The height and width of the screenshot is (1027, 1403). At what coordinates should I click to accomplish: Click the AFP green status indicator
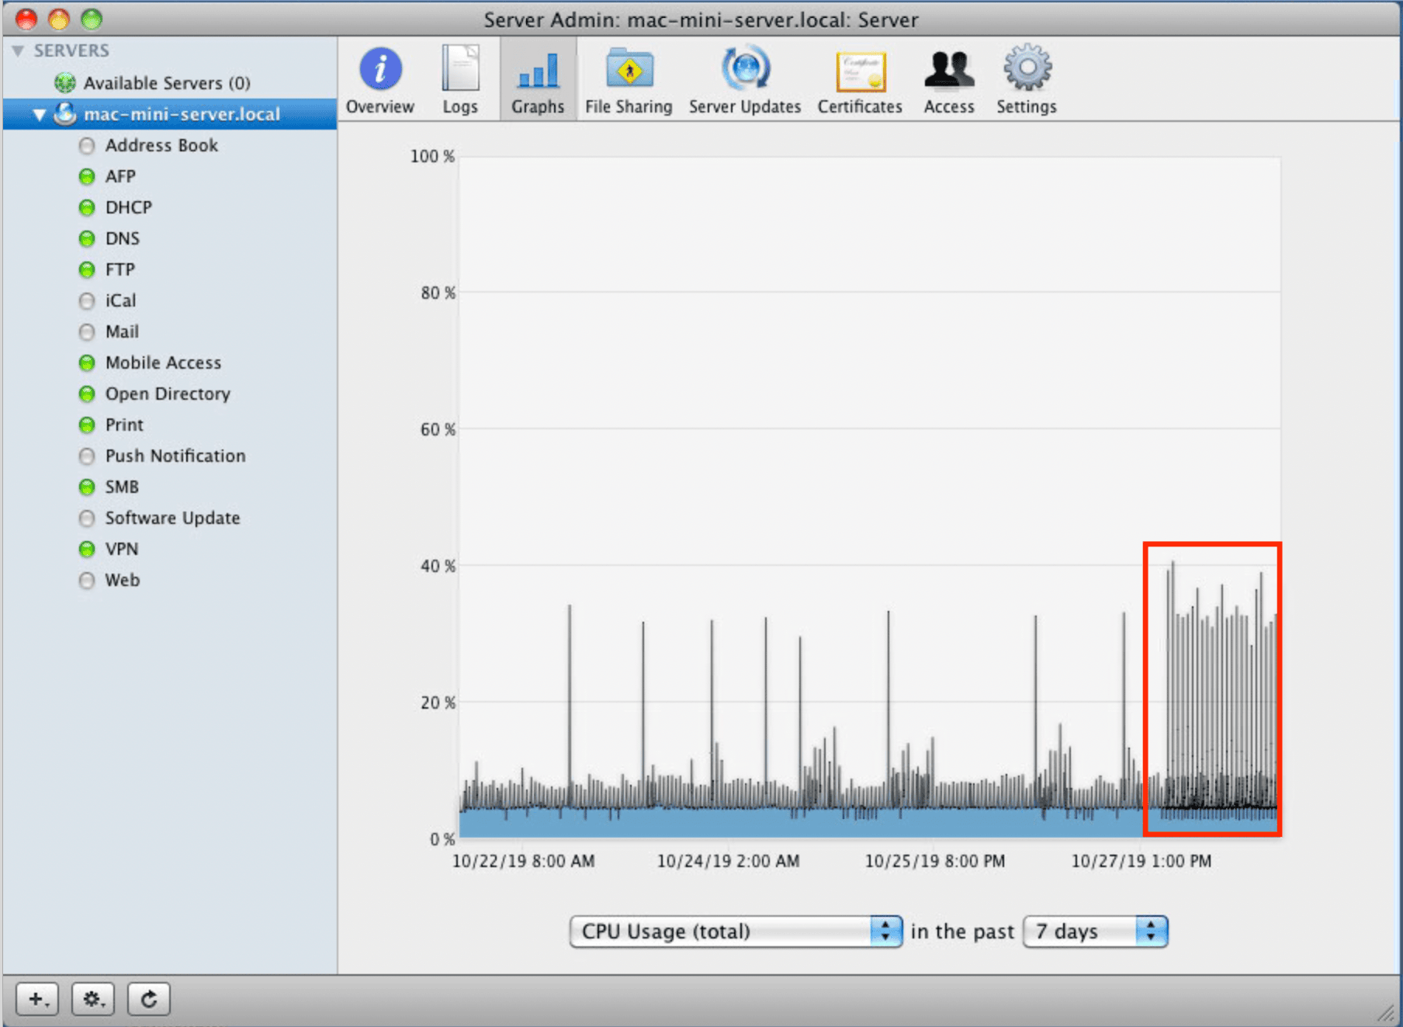87,177
